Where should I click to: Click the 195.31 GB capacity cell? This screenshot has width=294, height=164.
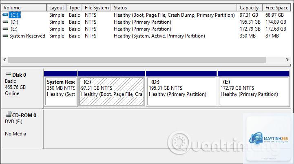[x=250, y=22]
